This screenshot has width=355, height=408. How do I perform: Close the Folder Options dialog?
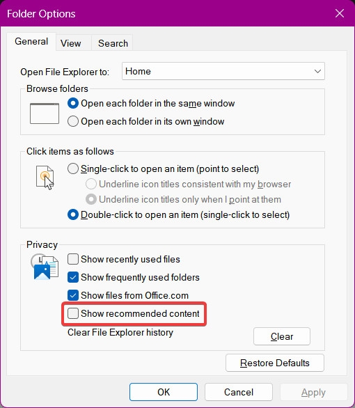click(340, 13)
